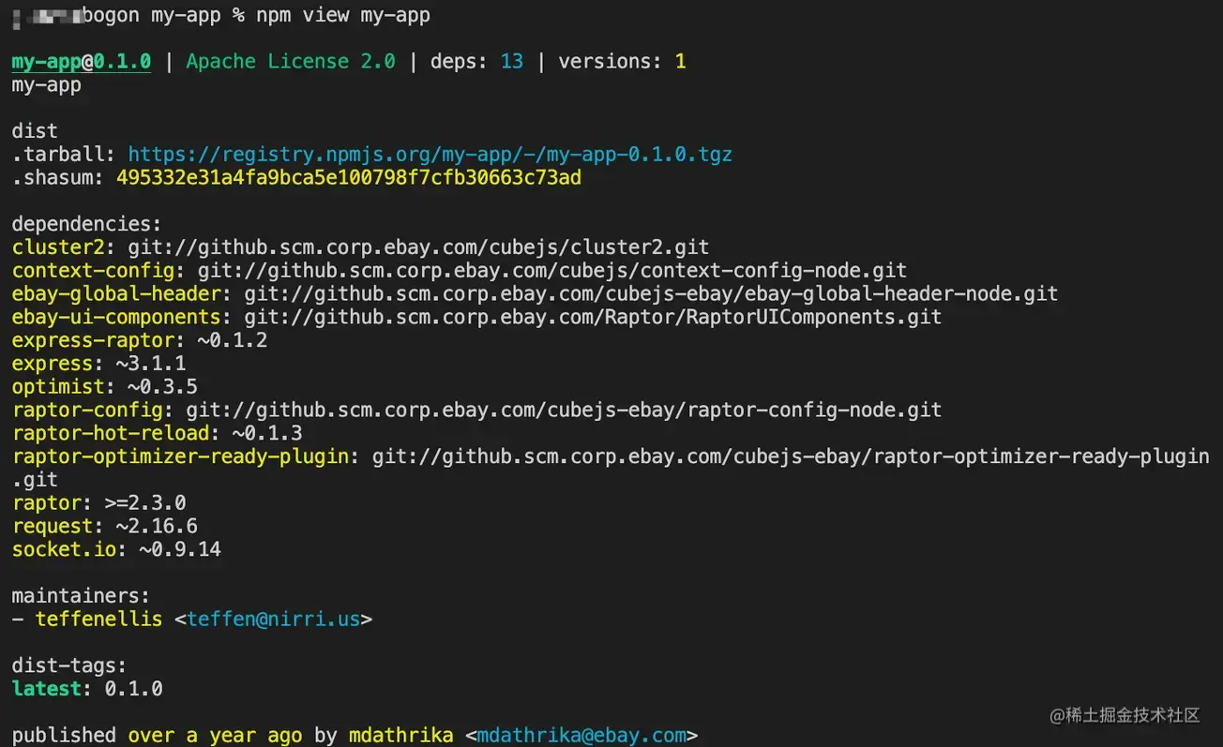Click the 'latest' dist-tag label
Screen dimensions: 1223x747
click(46, 689)
